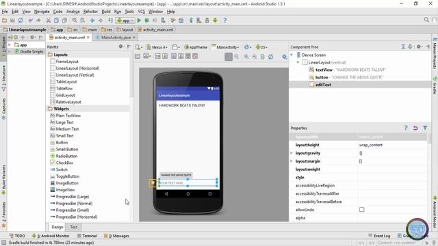Click the Paste icon in main toolbar

click(x=64, y=20)
